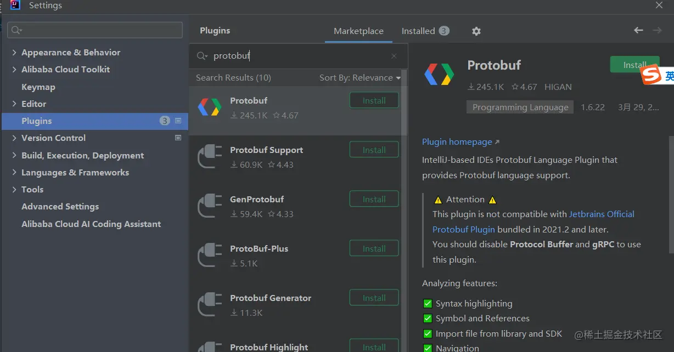Open Alibaba Cloud AI Coding Assistant settings

(x=91, y=224)
